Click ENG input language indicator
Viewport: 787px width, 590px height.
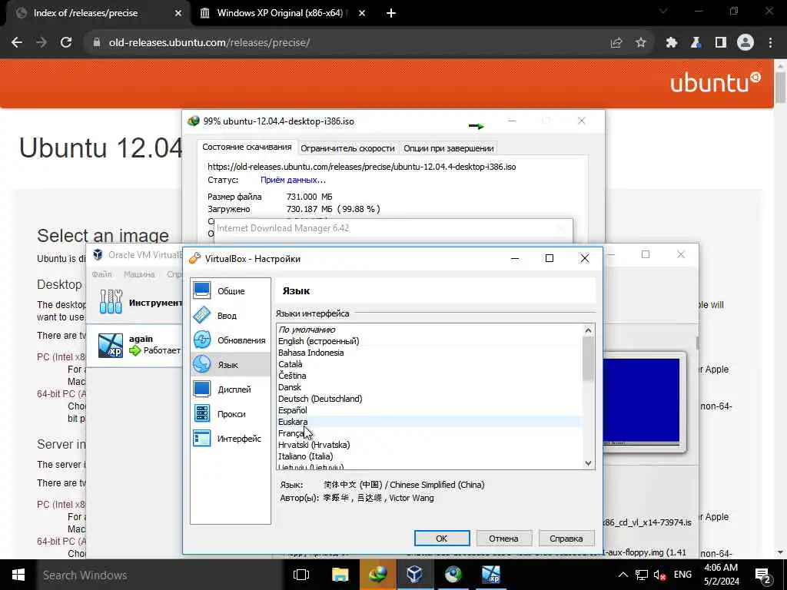(x=682, y=575)
